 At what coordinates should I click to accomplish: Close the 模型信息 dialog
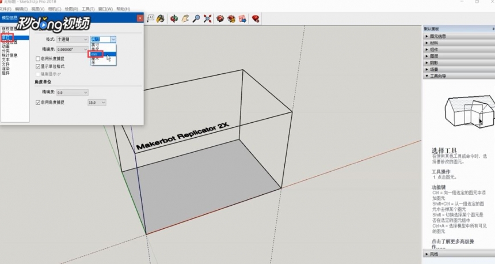point(140,18)
